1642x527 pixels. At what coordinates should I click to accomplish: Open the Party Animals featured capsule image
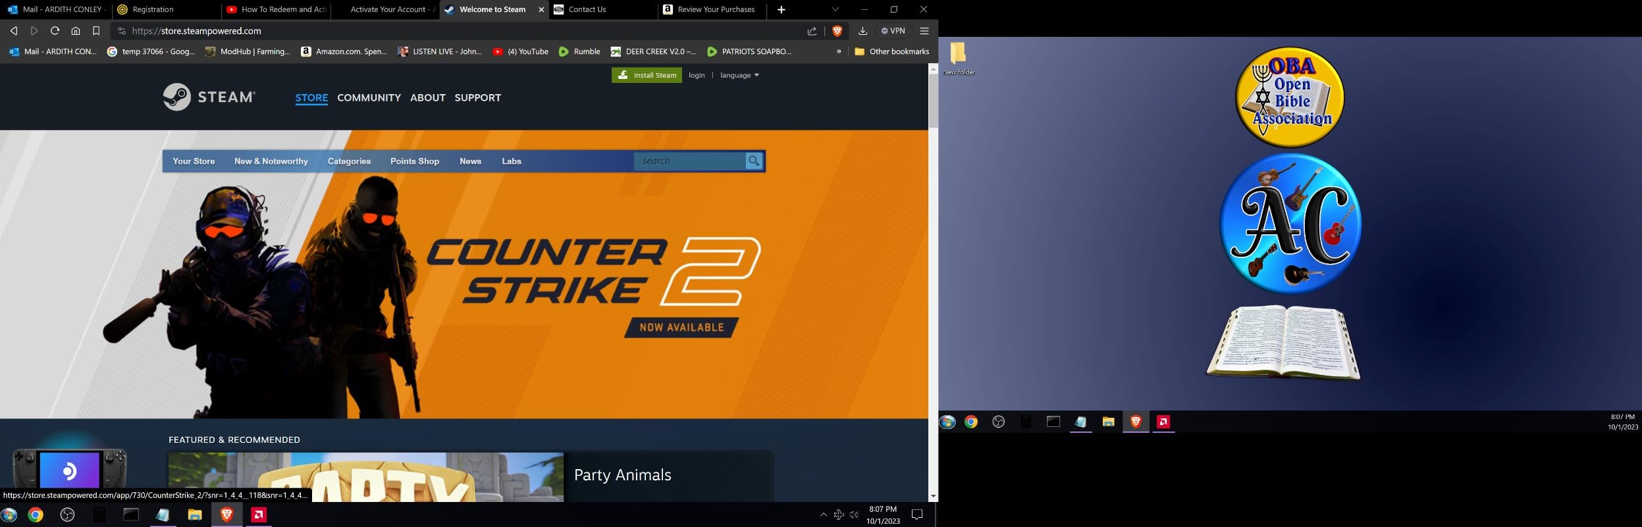point(366,477)
